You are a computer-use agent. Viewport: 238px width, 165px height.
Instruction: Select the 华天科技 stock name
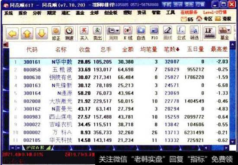pos(61,140)
